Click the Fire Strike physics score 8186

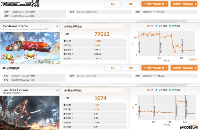tap(97, 109)
